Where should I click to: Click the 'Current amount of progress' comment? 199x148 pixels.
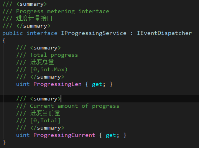[75, 106]
